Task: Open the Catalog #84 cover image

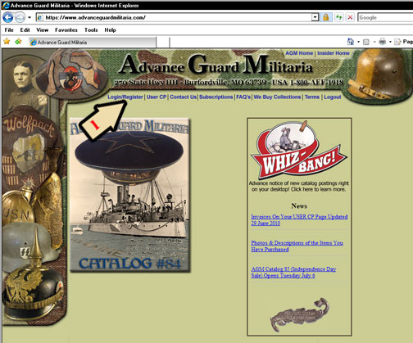Action: coord(130,195)
